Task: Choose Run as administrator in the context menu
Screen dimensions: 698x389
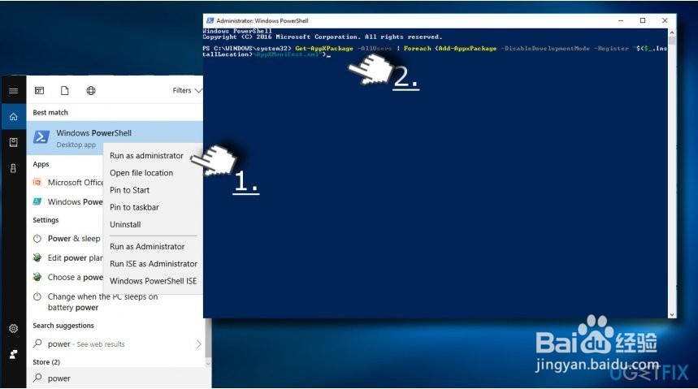Action: tap(146, 156)
